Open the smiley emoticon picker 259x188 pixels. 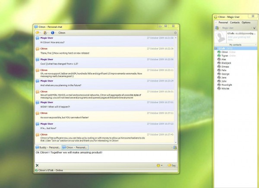pyautogui.click(x=158, y=165)
